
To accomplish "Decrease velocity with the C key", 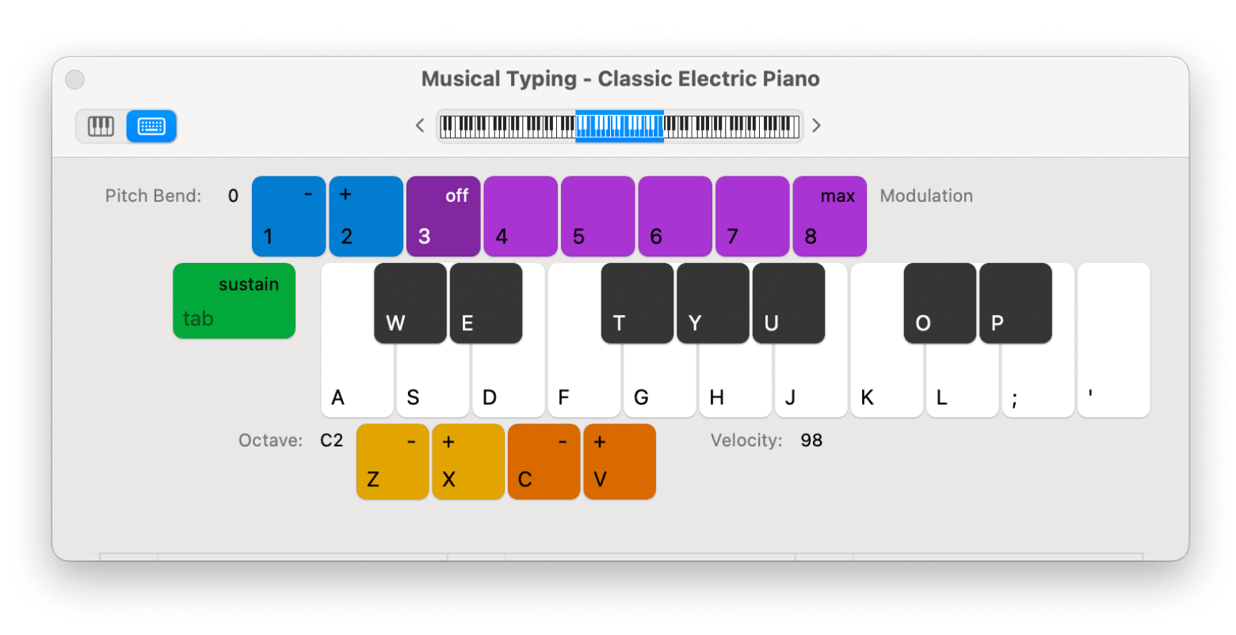I will pos(544,462).
